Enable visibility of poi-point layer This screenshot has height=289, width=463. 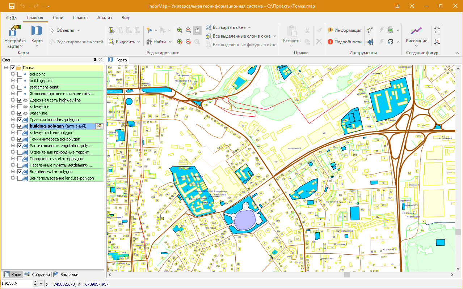click(19, 74)
